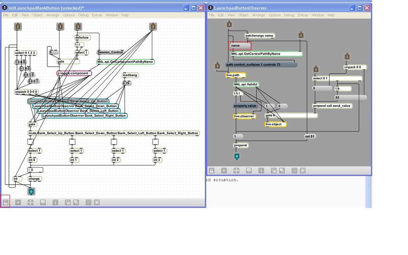The height and width of the screenshot is (255, 408).
Task: Click the '0 15' message under loadbang
Action: (127, 83)
